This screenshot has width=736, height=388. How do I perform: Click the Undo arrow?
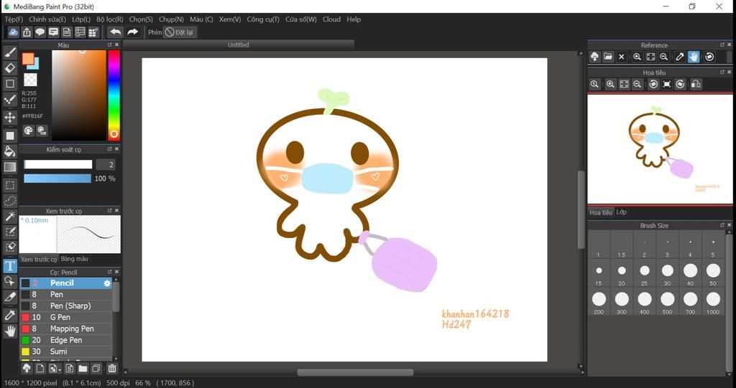115,32
